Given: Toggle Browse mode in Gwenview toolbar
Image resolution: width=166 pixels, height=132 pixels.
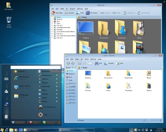Looking at the screenshot, I should [69, 13].
